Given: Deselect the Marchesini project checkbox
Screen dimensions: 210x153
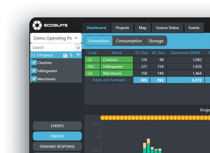Looking at the screenshot, I should [x=34, y=79].
